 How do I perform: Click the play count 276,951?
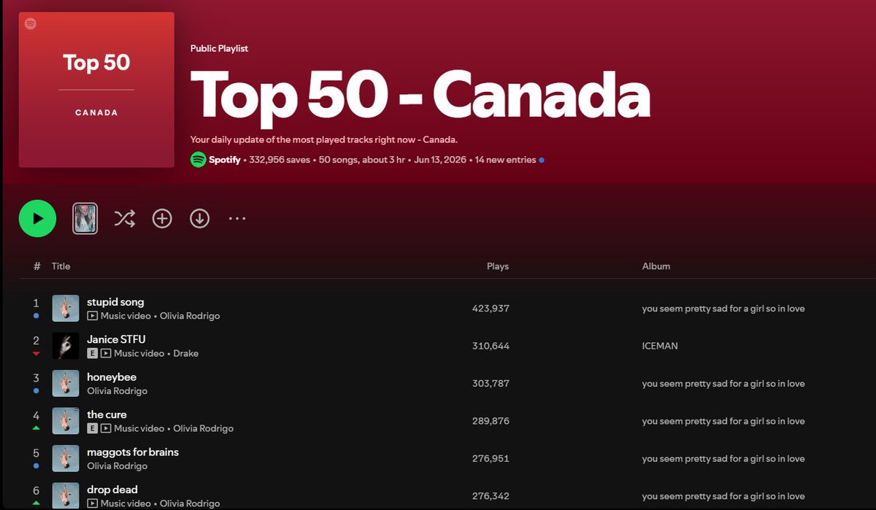(491, 459)
